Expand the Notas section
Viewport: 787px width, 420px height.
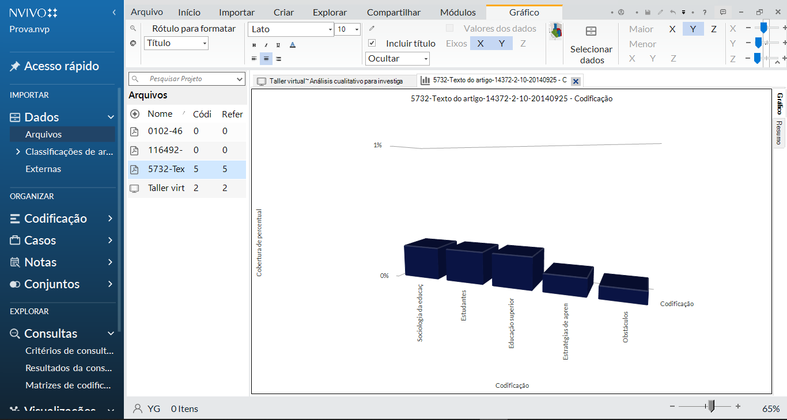(110, 262)
